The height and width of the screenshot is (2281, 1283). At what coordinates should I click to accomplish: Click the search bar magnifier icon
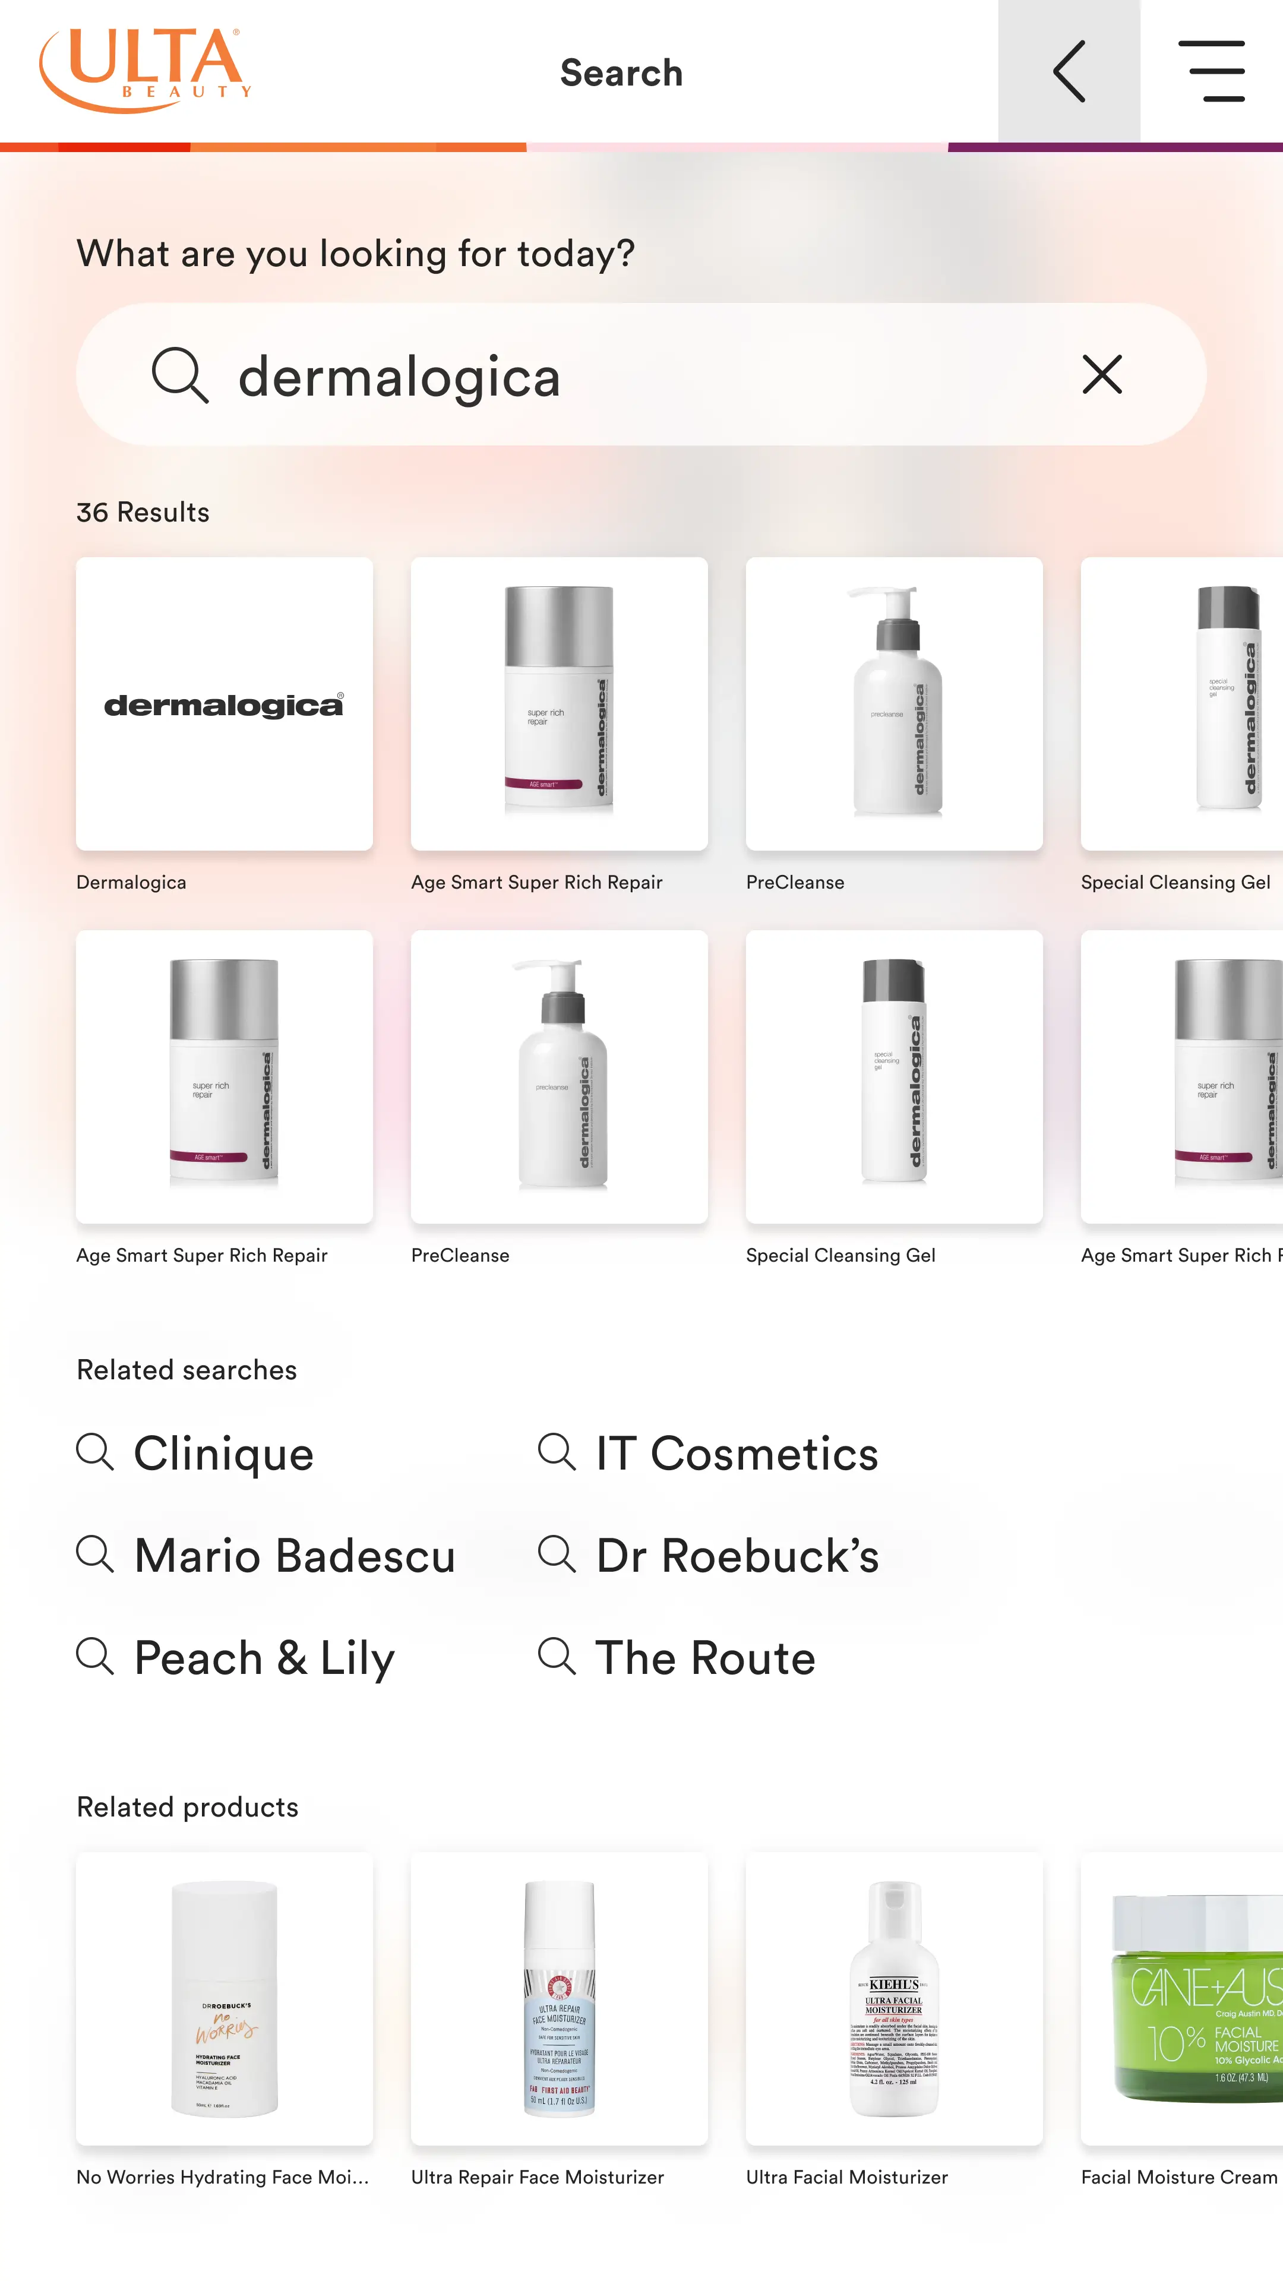pos(180,375)
